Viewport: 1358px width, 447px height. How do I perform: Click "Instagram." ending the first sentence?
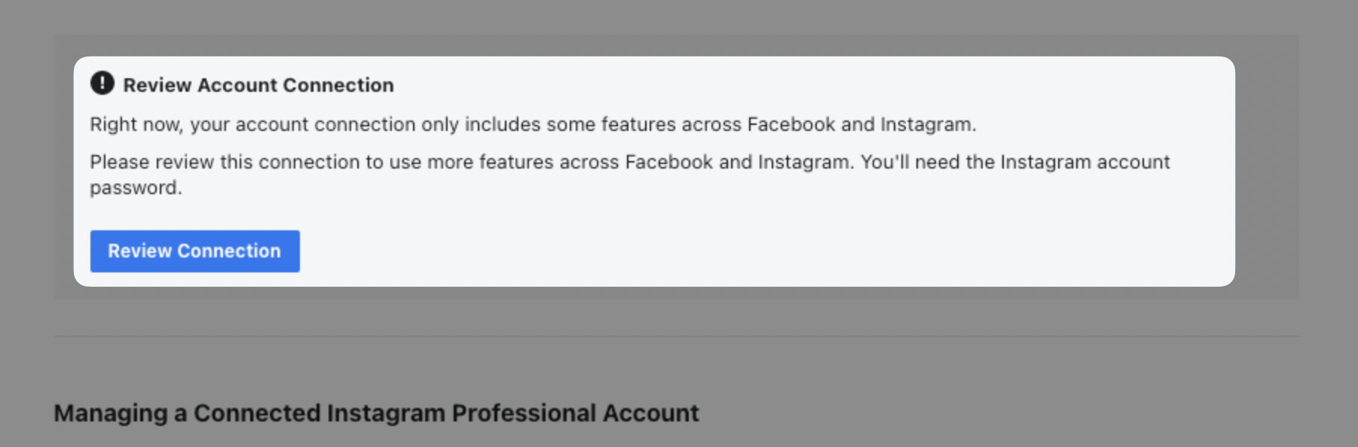(928, 124)
